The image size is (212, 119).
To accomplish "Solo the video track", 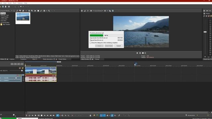I will 23,68.
